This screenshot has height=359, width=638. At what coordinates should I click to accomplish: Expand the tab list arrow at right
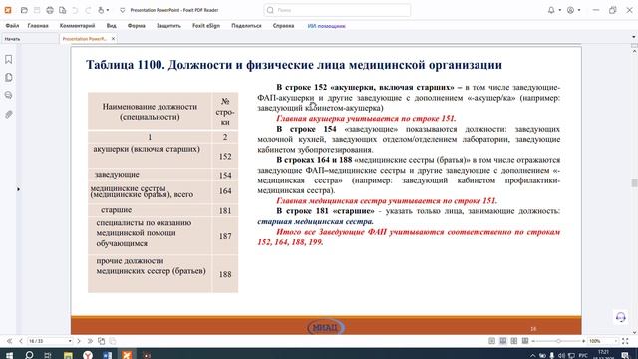coord(634,37)
